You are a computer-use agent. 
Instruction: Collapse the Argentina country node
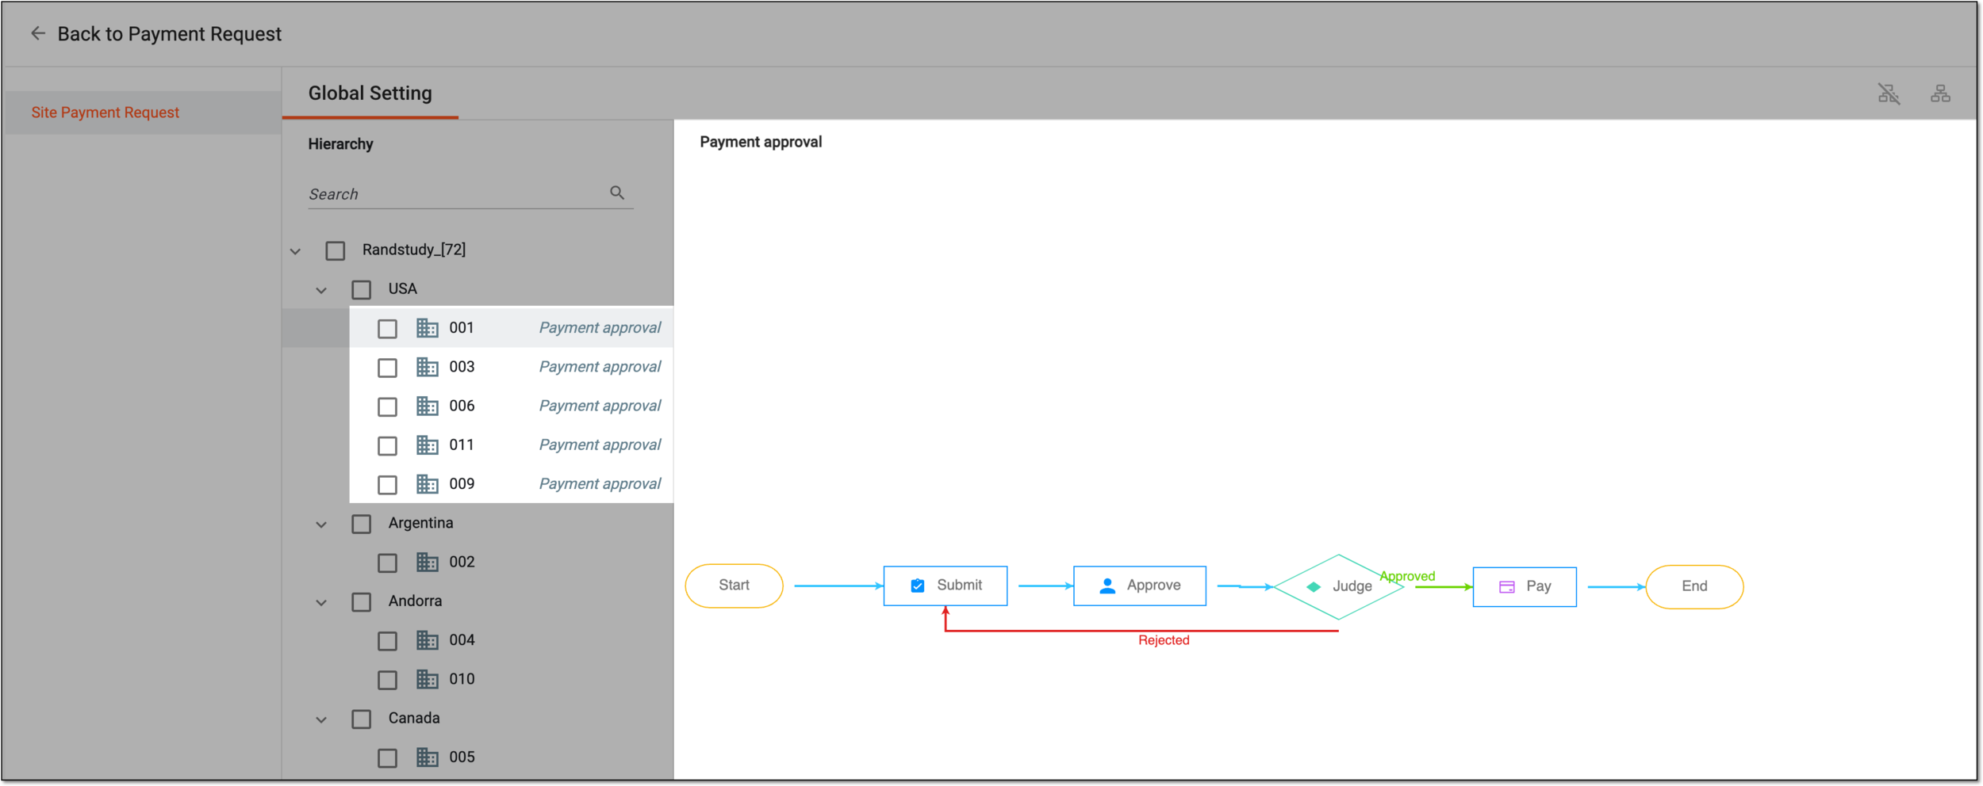click(321, 525)
